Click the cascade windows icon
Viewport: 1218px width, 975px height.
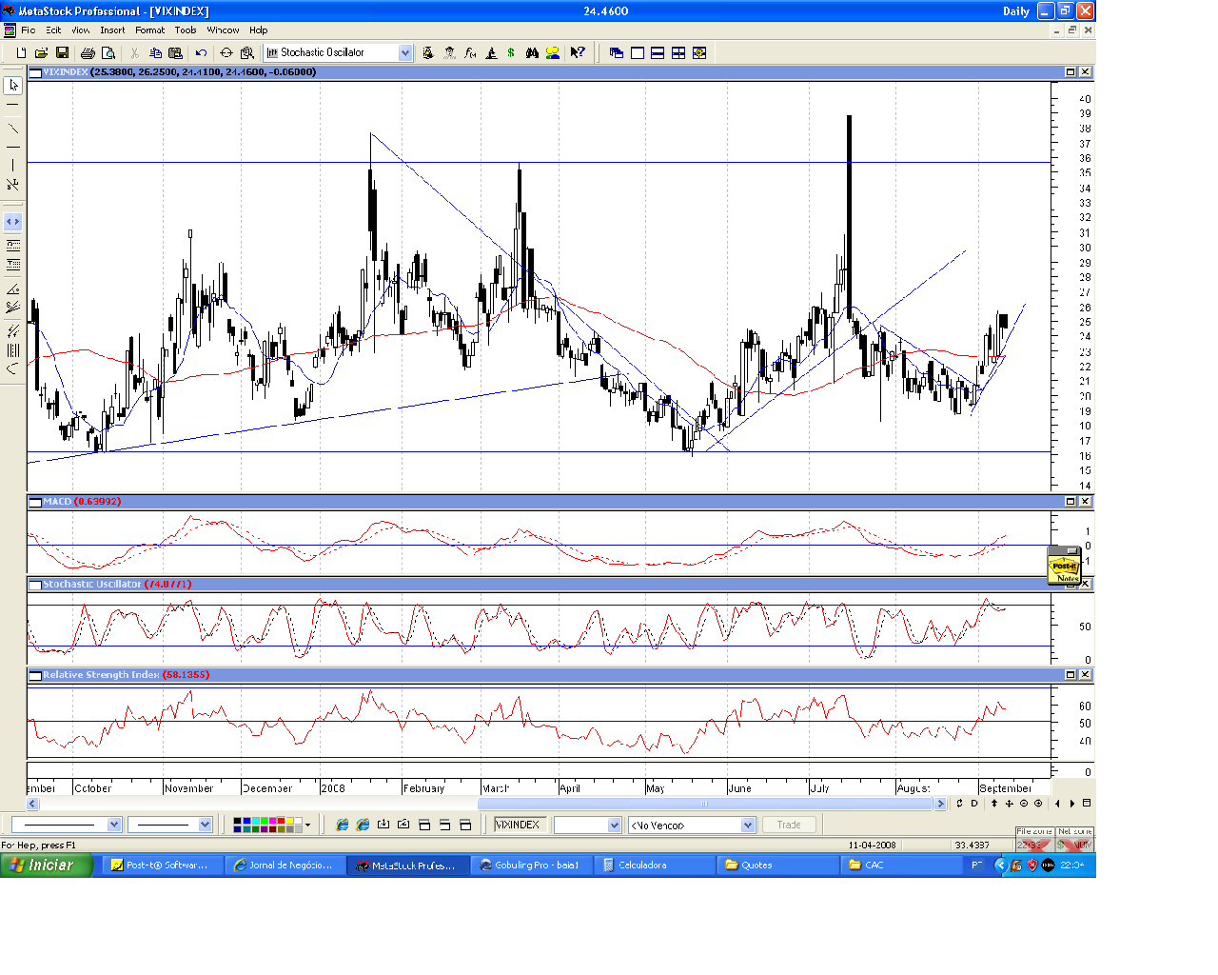point(617,53)
